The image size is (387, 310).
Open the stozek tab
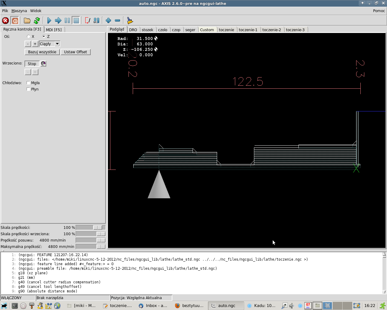[x=148, y=30]
